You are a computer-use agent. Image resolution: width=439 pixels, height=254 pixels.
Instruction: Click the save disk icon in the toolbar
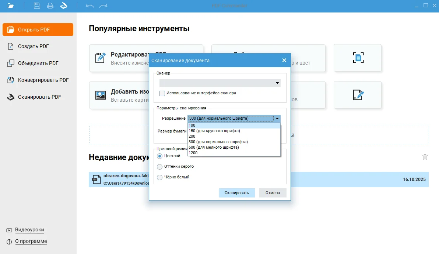(37, 6)
